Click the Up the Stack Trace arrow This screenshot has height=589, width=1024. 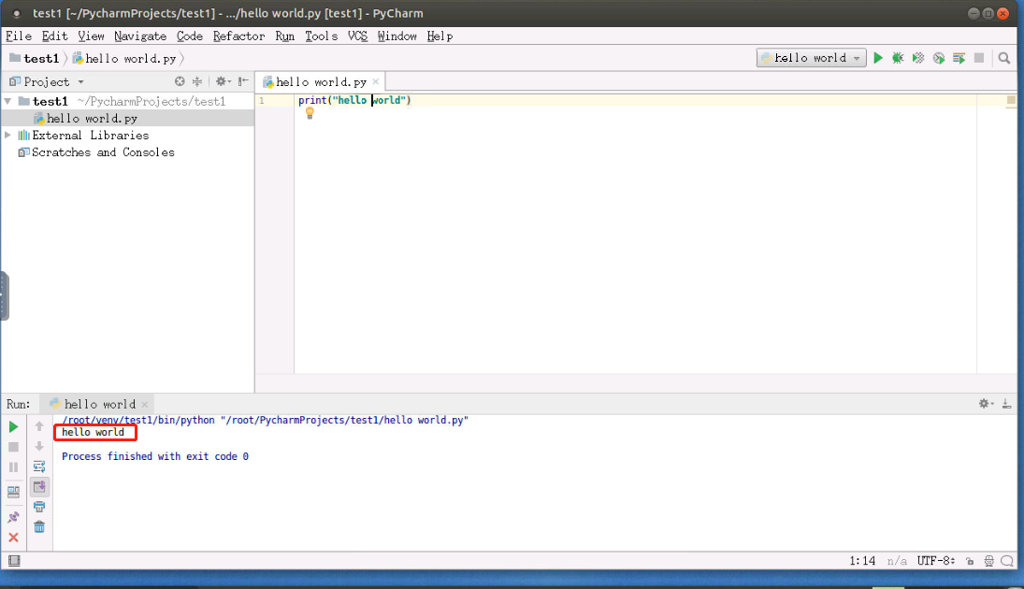(39, 426)
